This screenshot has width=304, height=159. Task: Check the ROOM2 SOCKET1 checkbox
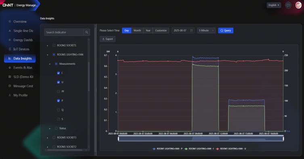coord(54,45)
